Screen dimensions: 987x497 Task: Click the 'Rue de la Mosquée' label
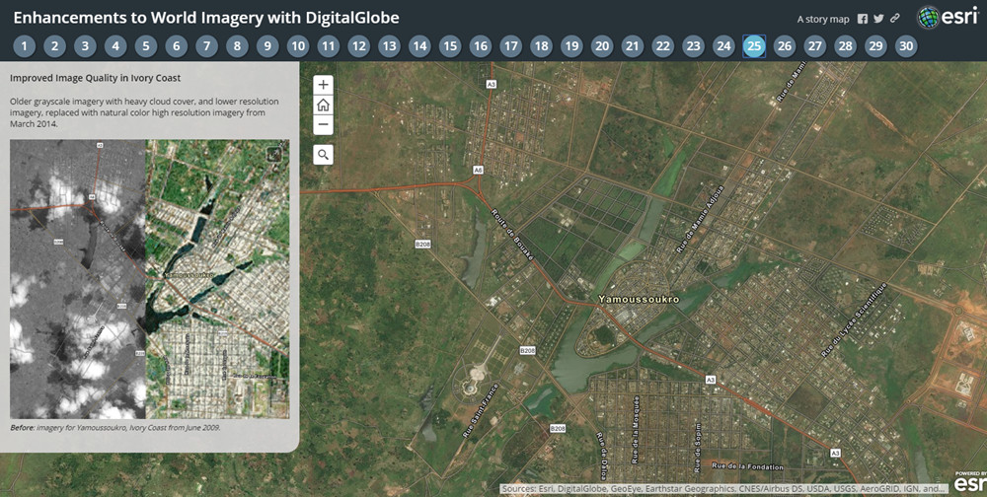(636, 429)
